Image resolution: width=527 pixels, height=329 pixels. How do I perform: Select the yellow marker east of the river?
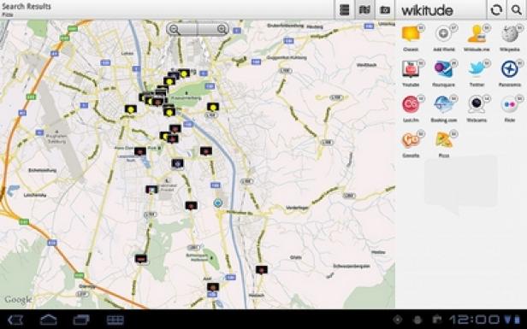point(213,108)
